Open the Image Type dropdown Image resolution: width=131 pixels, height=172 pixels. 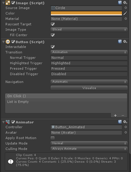(89, 30)
